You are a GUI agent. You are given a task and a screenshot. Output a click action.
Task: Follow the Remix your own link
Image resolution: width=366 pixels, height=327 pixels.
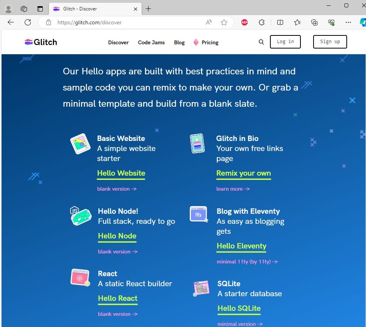point(243,173)
